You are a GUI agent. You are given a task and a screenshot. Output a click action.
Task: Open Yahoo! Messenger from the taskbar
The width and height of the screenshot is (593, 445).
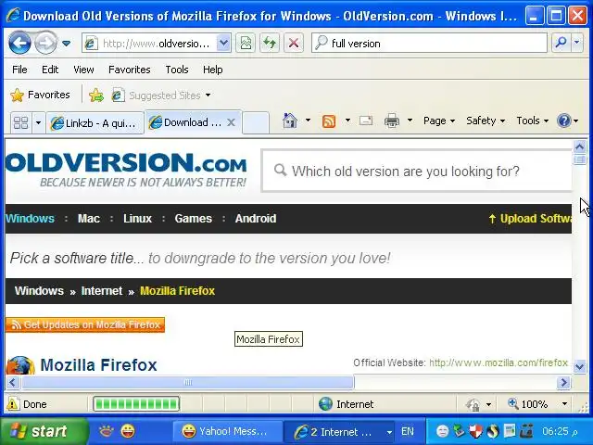click(x=228, y=431)
